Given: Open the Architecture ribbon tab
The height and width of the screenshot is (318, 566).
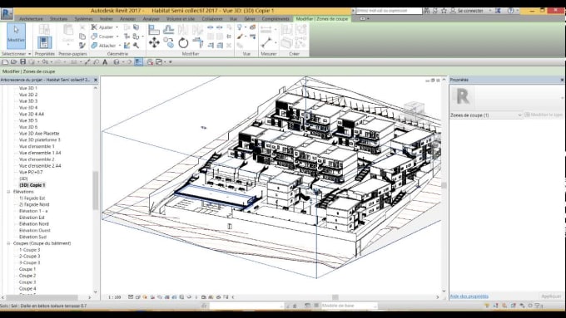Looking at the screenshot, I should (31, 19).
